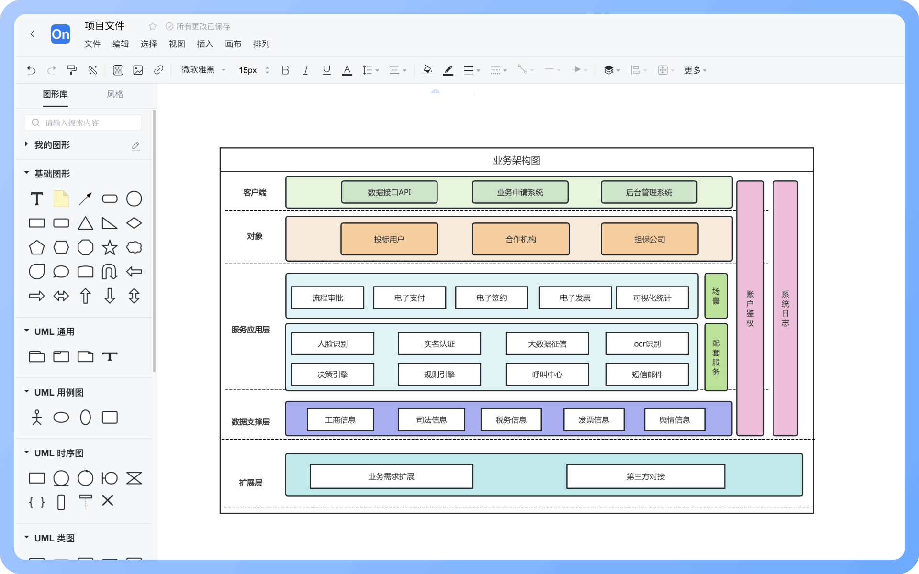Toggle italic text formatting

(306, 70)
